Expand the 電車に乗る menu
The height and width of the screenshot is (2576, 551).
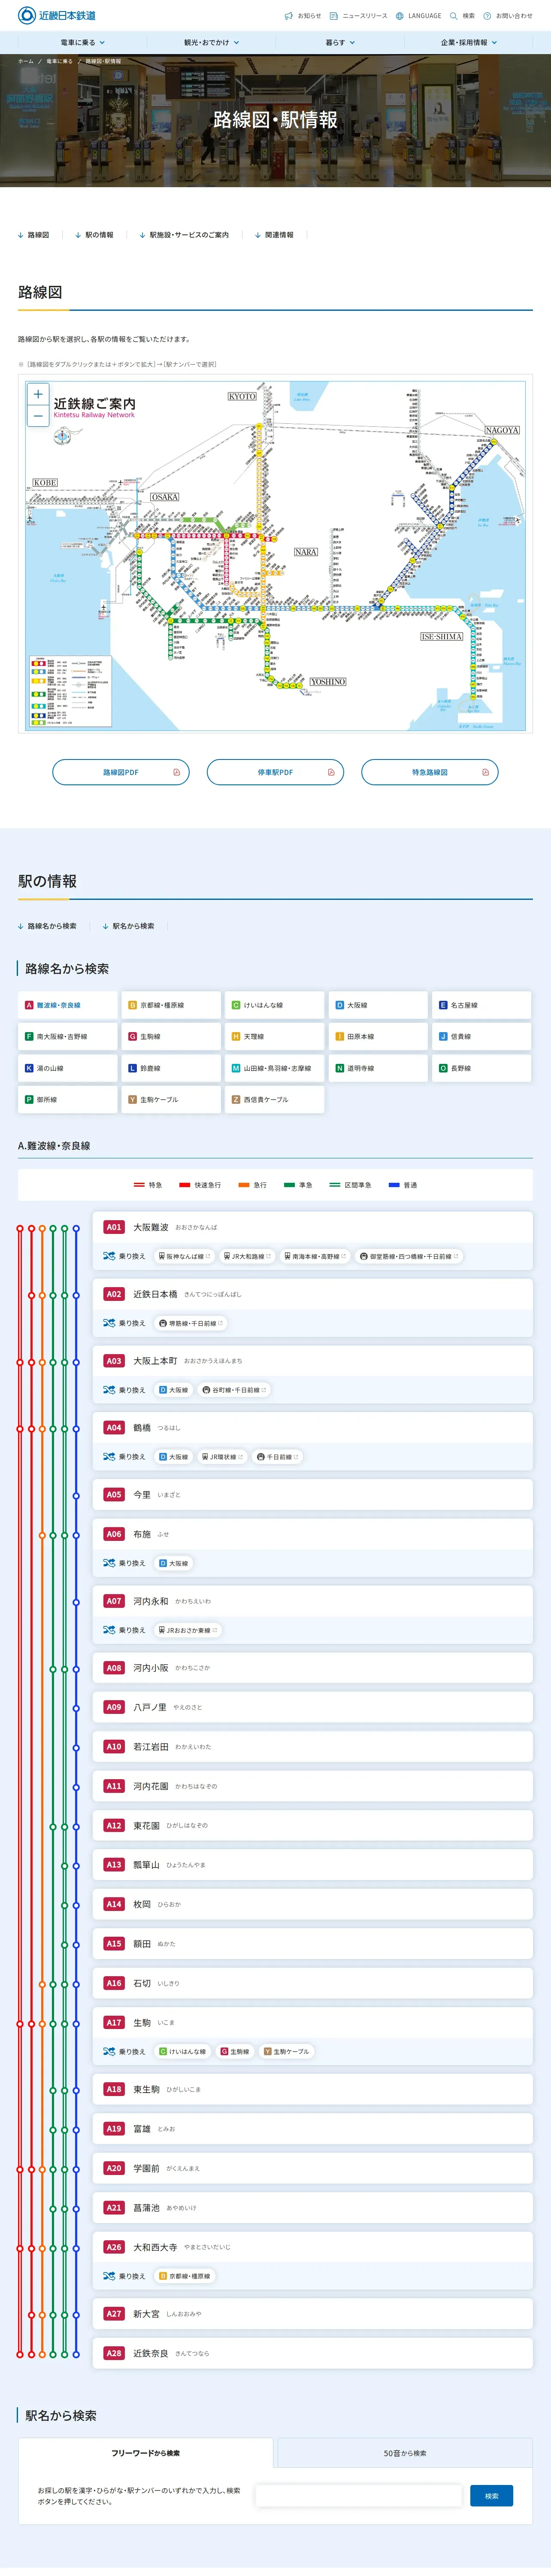pyautogui.click(x=82, y=43)
